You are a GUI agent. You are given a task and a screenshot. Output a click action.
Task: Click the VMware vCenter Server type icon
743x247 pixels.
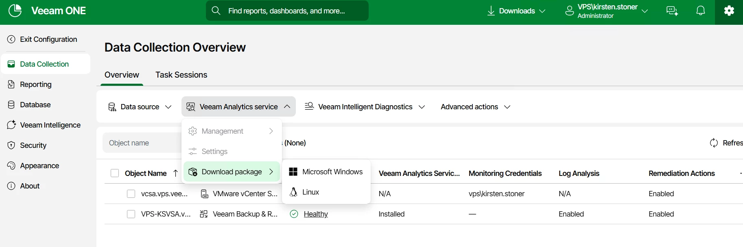[x=205, y=194]
